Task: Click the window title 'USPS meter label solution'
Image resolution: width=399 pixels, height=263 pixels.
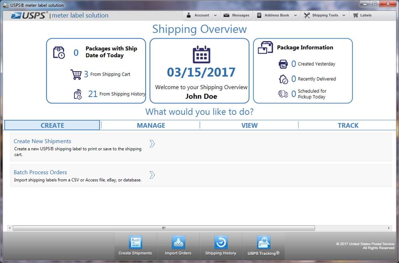Action: 37,5
